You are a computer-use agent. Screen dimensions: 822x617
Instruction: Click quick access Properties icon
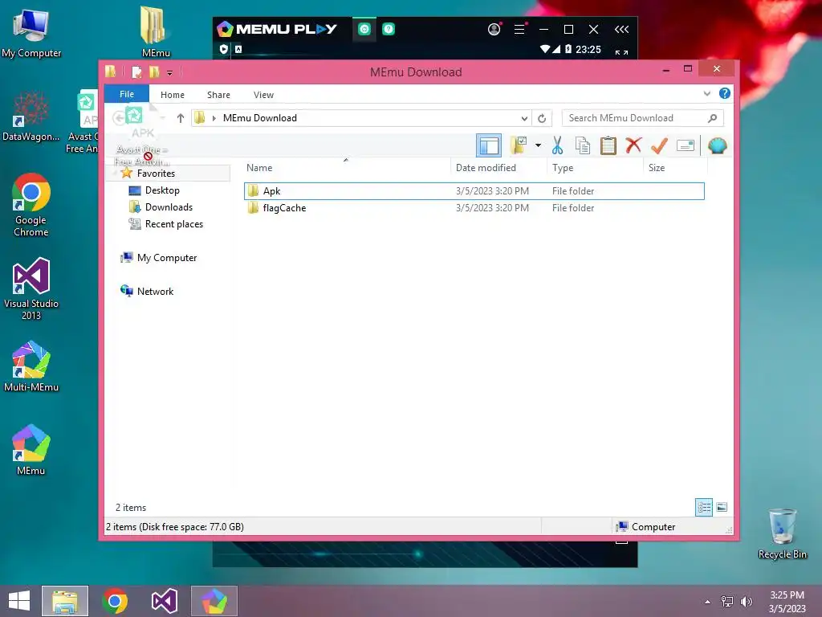136,72
